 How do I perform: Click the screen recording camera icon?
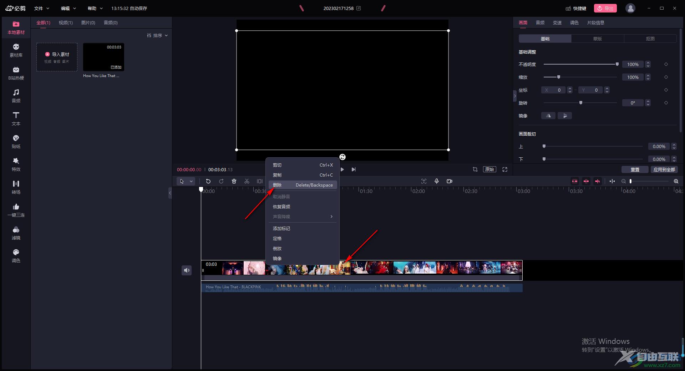tap(450, 181)
